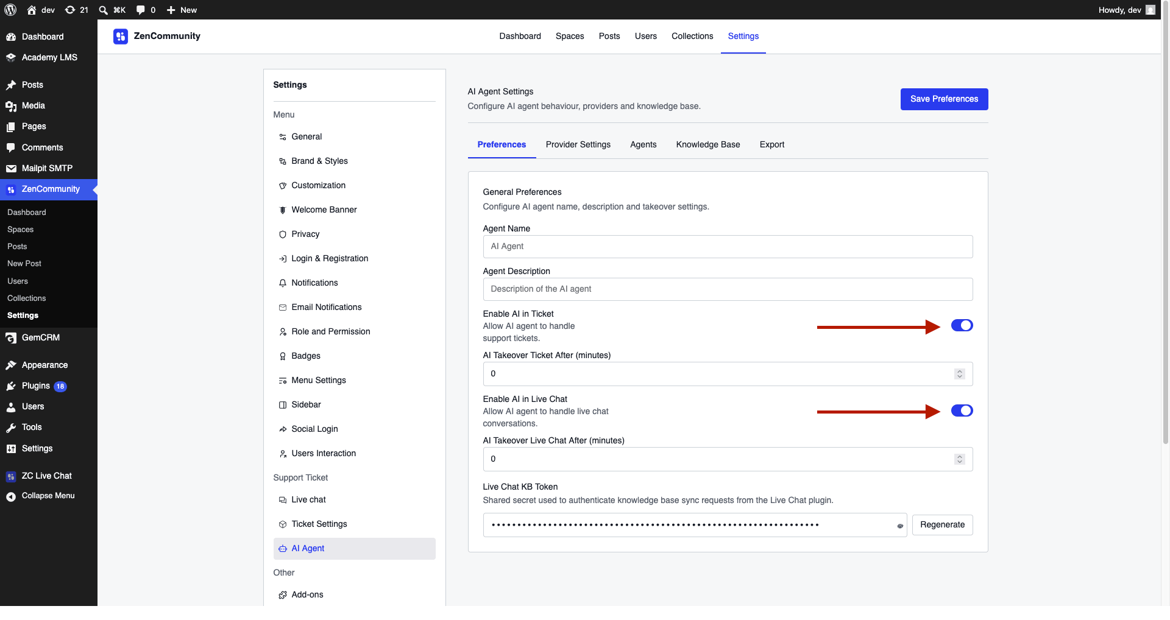Click the WordPress Dashboard gauge icon
Screen dimensions: 1170x620
[x=11, y=37]
